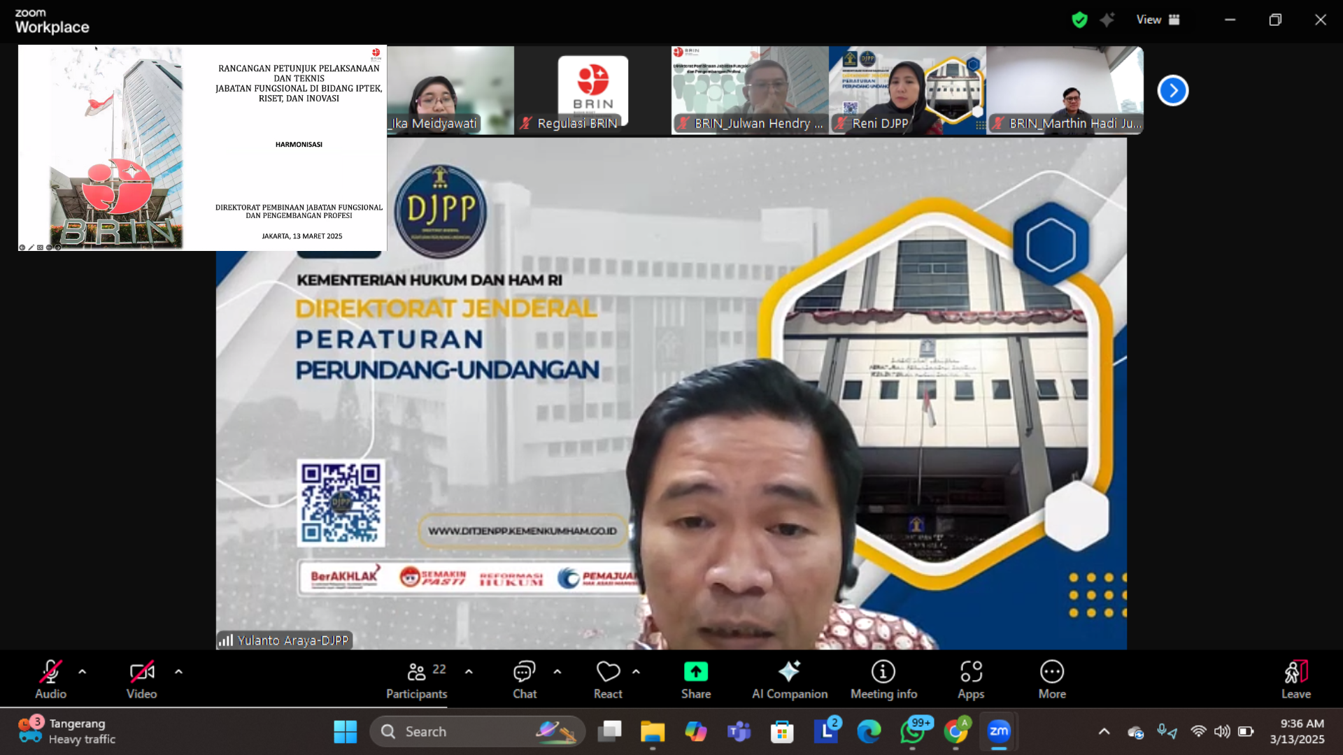Open Zoom Apps menu
This screenshot has width=1343, height=755.
(971, 679)
